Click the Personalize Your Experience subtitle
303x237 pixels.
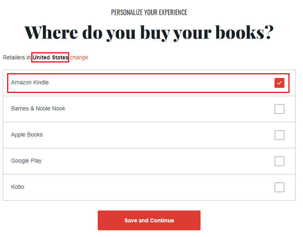[149, 12]
